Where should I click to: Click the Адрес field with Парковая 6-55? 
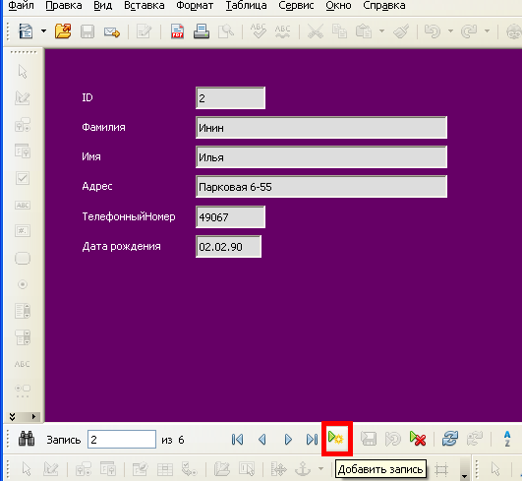[321, 187]
